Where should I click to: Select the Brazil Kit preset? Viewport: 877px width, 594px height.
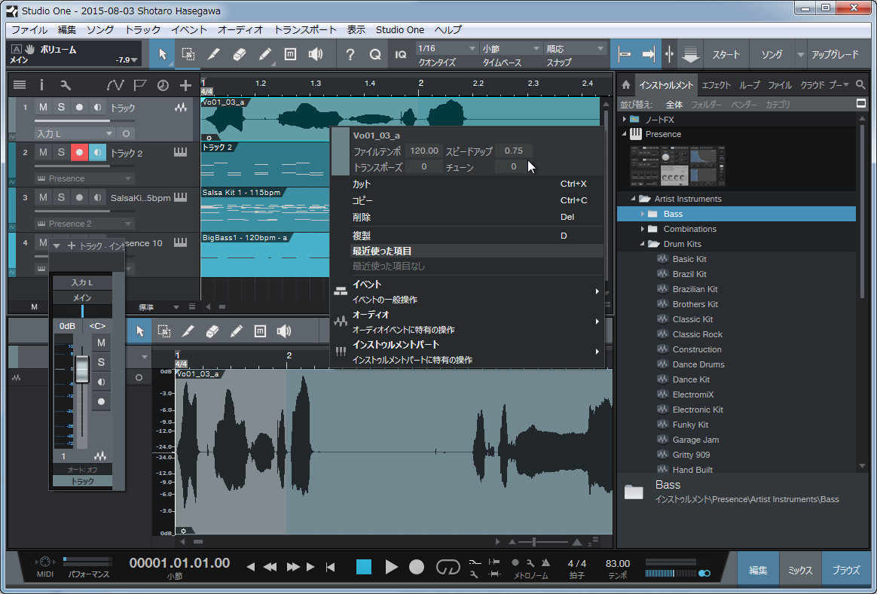(689, 273)
